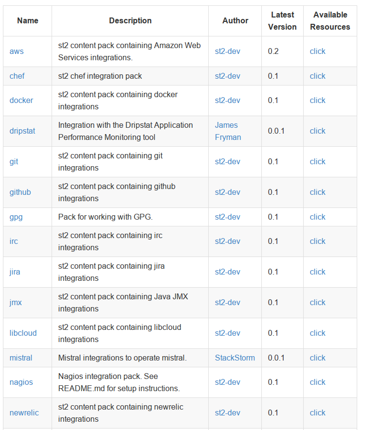
Task: Open the chef pack link
Action: click(17, 76)
